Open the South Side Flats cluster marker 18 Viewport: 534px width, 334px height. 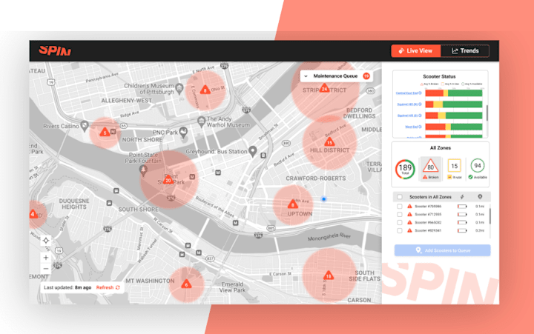[x=329, y=275]
